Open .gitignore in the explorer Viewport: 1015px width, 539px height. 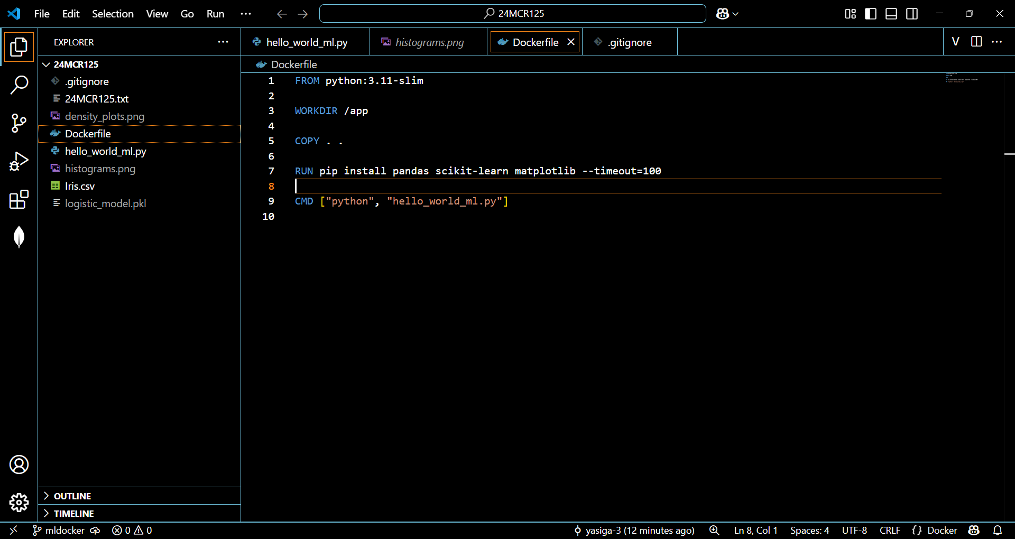tap(140, 81)
